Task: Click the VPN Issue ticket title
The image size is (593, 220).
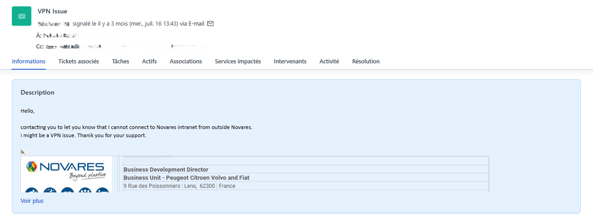Action: 52,11
